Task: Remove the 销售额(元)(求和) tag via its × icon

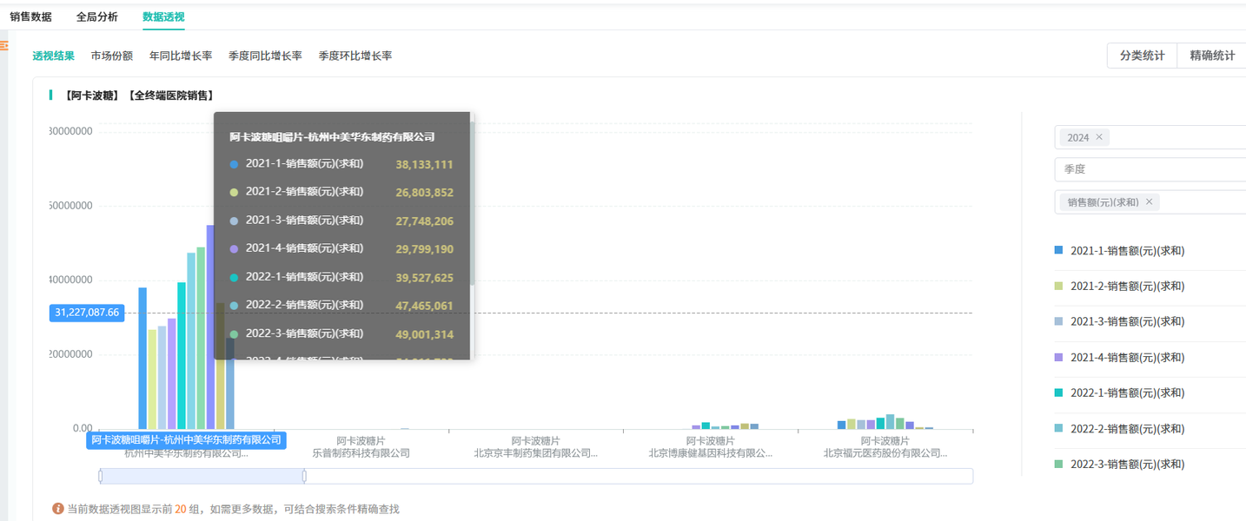Action: pyautogui.click(x=1149, y=201)
